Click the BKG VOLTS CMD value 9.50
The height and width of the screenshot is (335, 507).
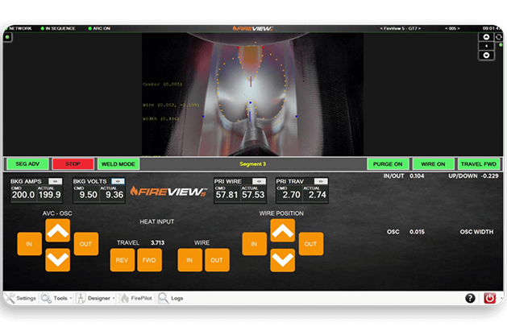[89, 195]
